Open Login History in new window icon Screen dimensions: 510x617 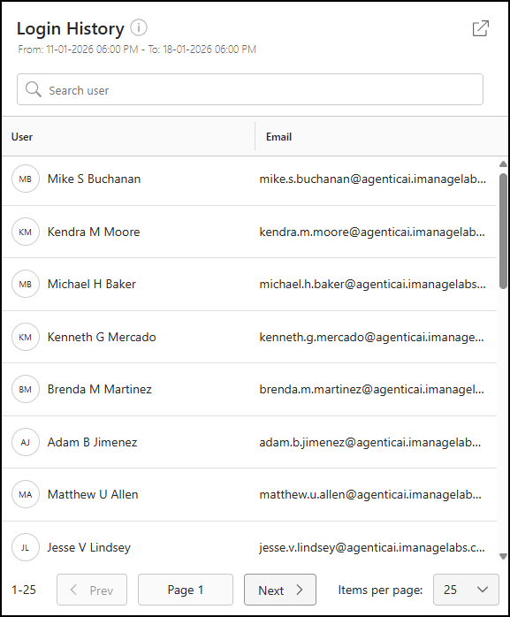[x=481, y=28]
